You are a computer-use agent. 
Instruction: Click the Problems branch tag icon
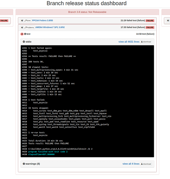[x=29, y=28]
